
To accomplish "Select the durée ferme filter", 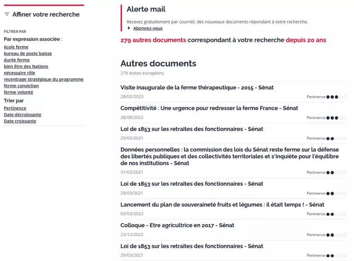I will coord(17,60).
